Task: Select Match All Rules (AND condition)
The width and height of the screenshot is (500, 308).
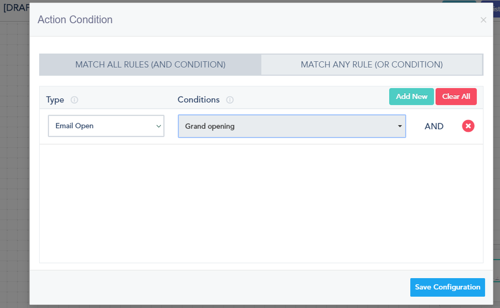Action: click(150, 65)
